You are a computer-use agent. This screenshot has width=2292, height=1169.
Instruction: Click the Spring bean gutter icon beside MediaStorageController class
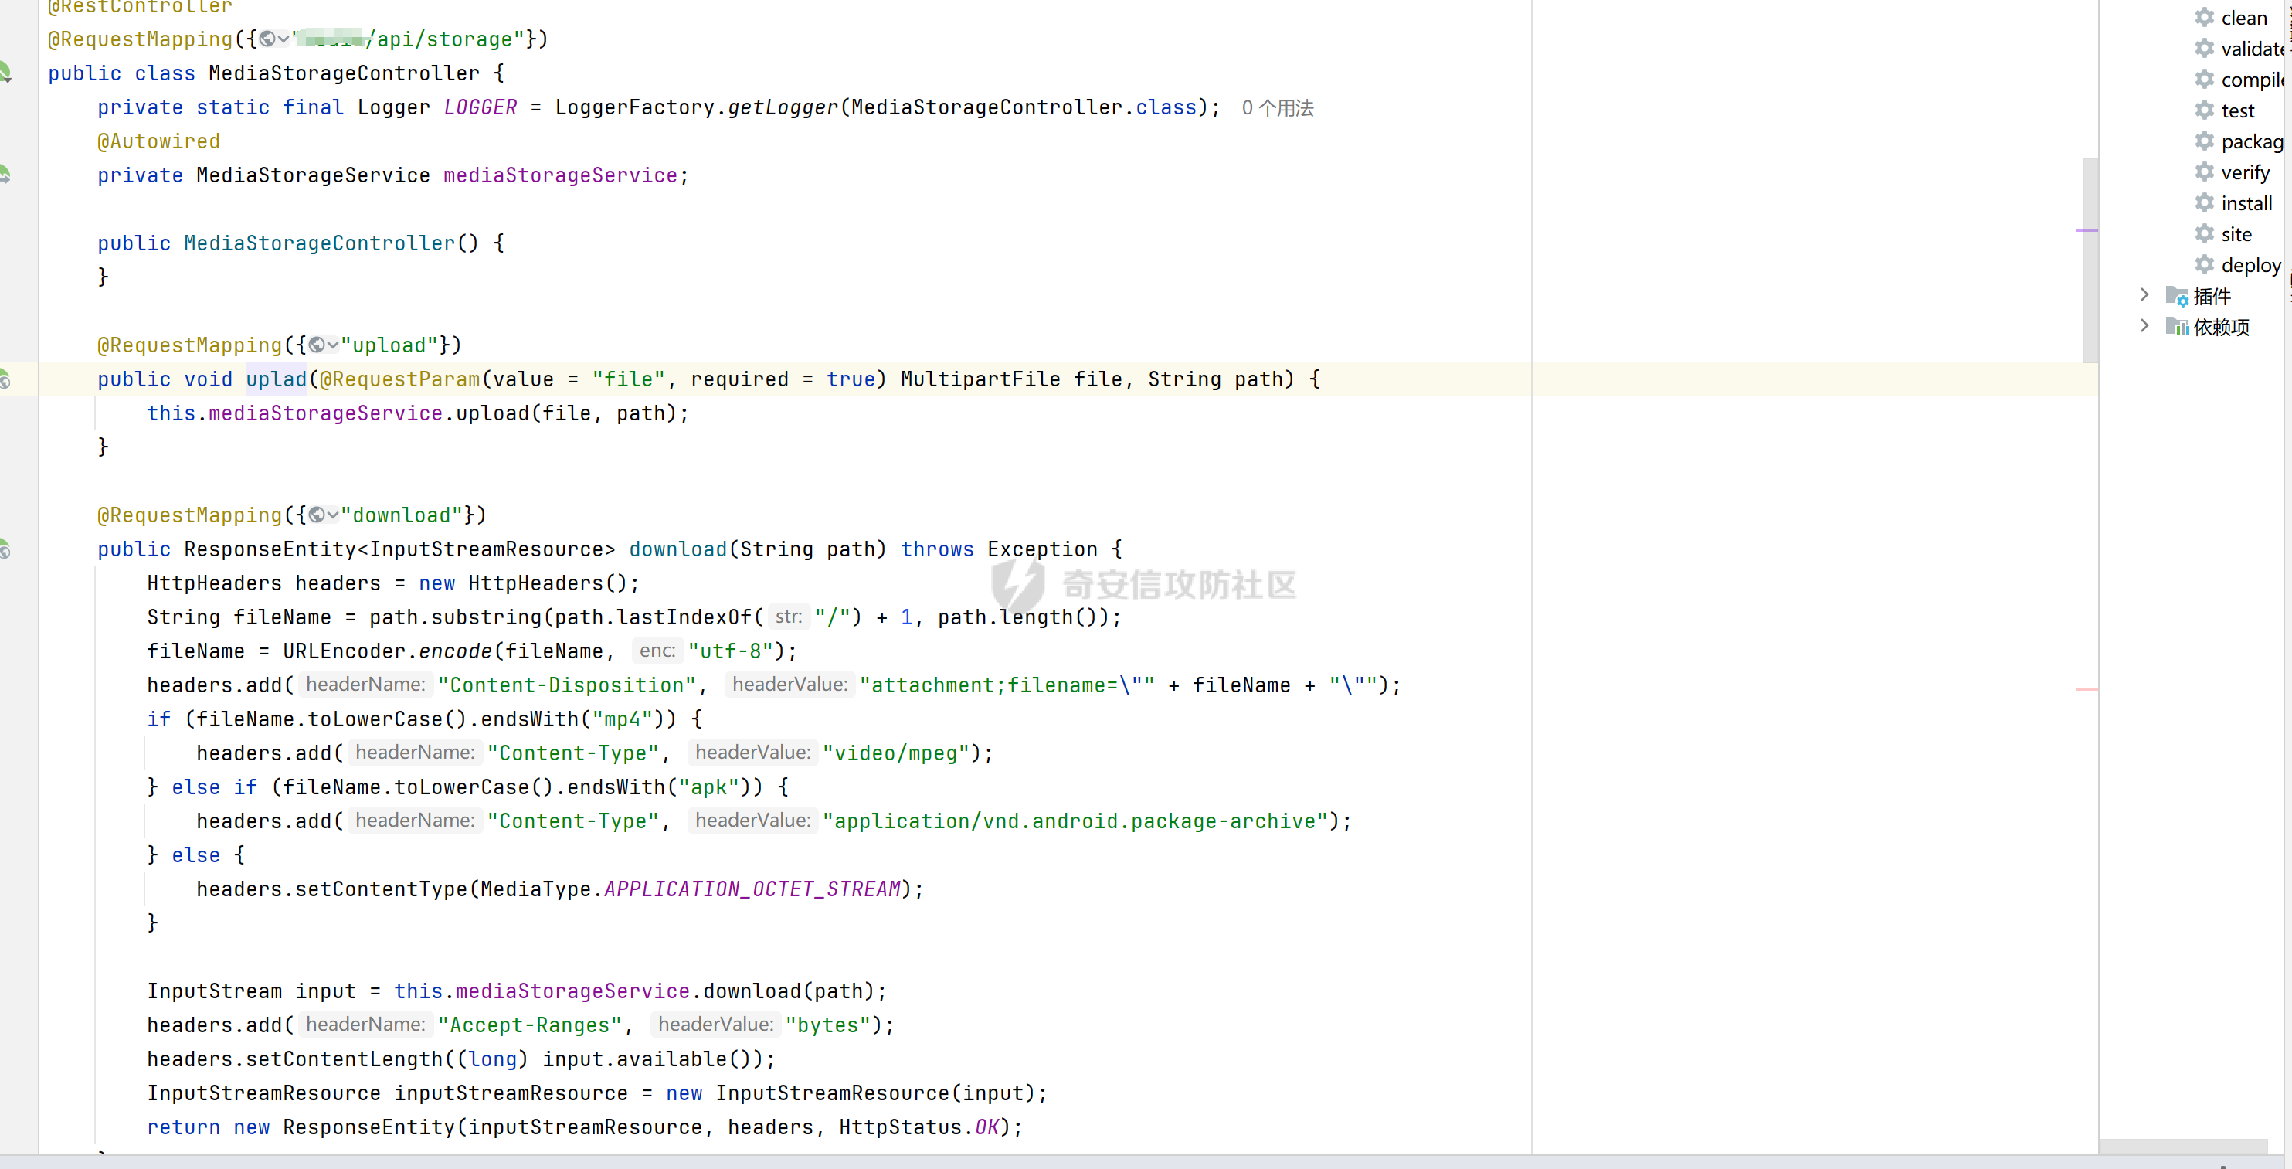click(5, 72)
